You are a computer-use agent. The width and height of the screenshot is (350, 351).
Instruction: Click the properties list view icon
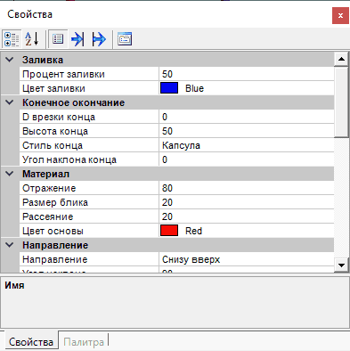[x=58, y=39]
